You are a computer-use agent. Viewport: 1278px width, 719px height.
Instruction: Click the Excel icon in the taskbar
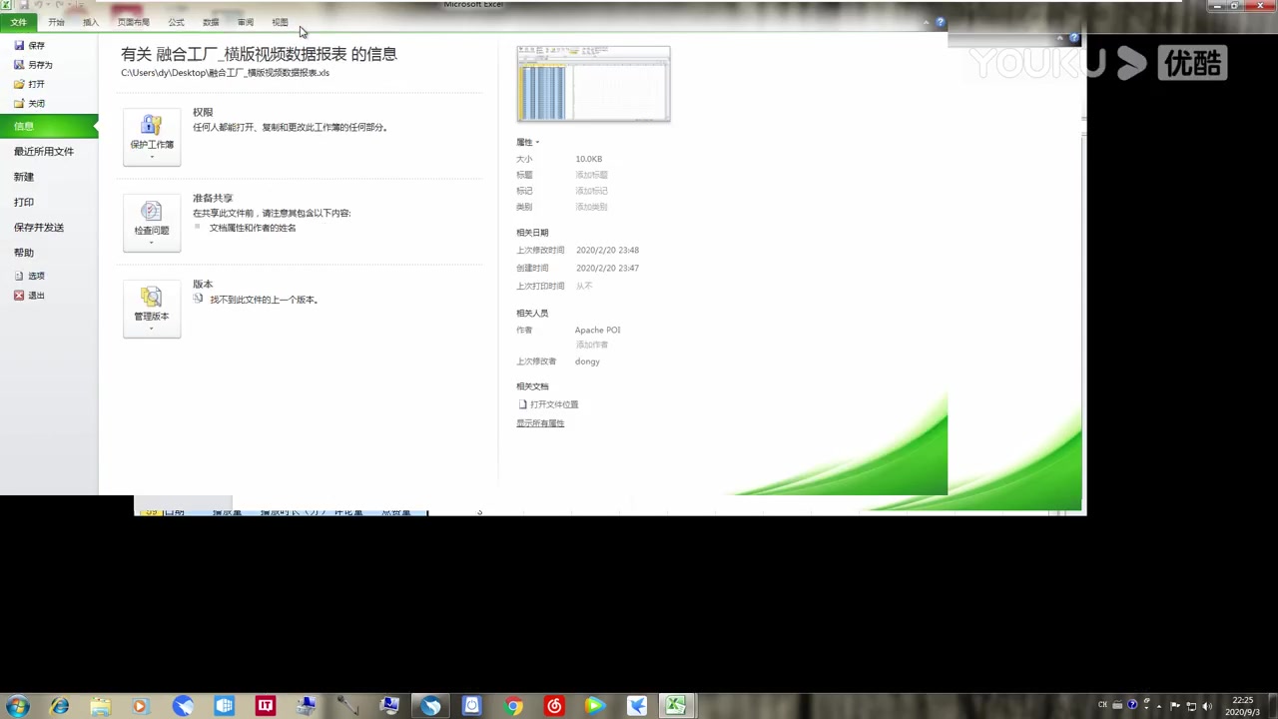tap(676, 706)
